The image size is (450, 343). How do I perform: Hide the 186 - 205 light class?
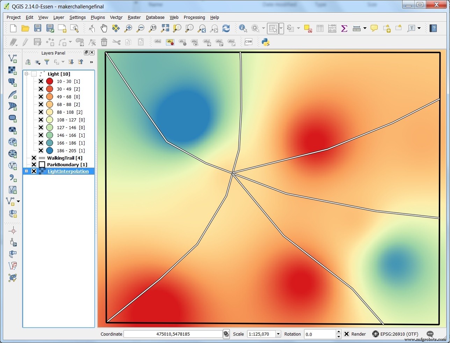click(x=41, y=150)
